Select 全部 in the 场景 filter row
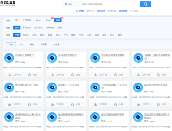The height and width of the screenshot is (131, 172). point(17,28)
